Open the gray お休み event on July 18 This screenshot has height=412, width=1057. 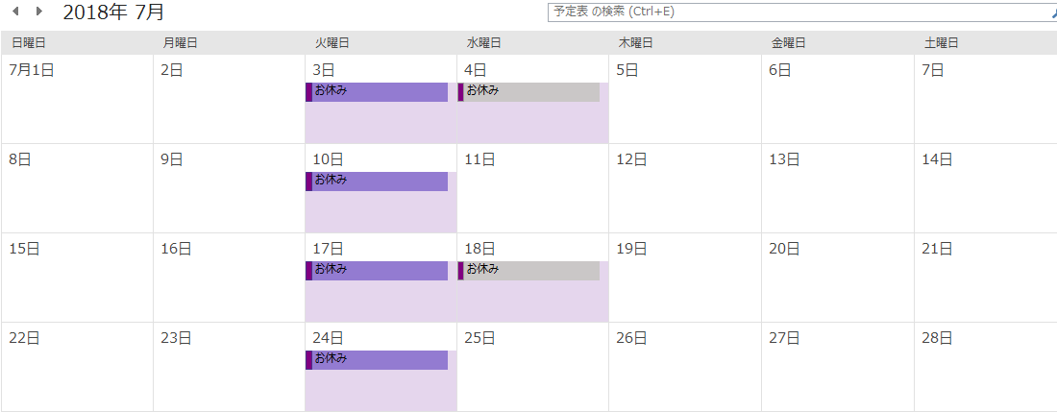click(529, 271)
